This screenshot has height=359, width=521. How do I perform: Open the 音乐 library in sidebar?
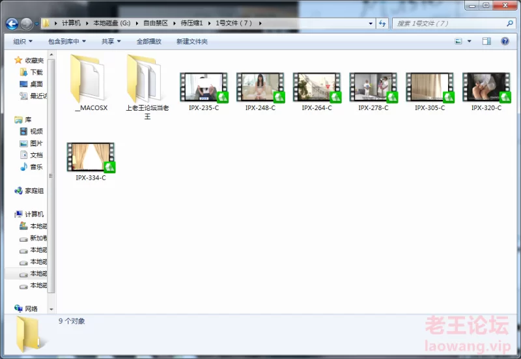pos(36,167)
